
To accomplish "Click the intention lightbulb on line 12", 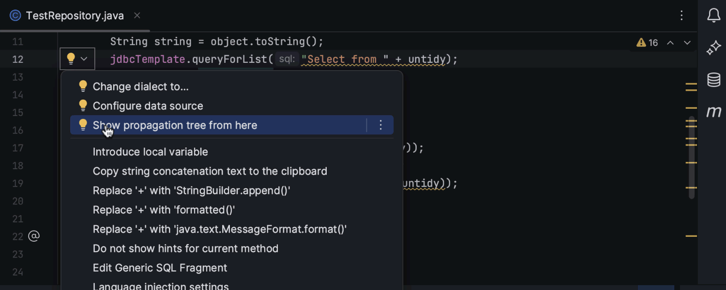I will coord(71,59).
